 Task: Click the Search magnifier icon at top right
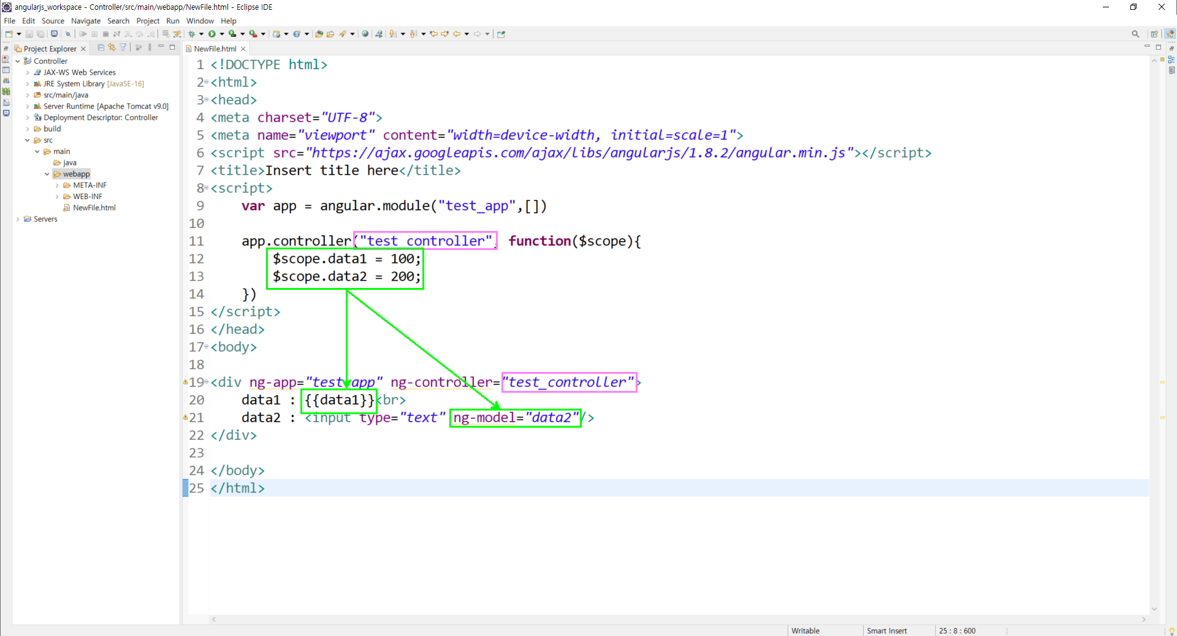pos(1135,34)
